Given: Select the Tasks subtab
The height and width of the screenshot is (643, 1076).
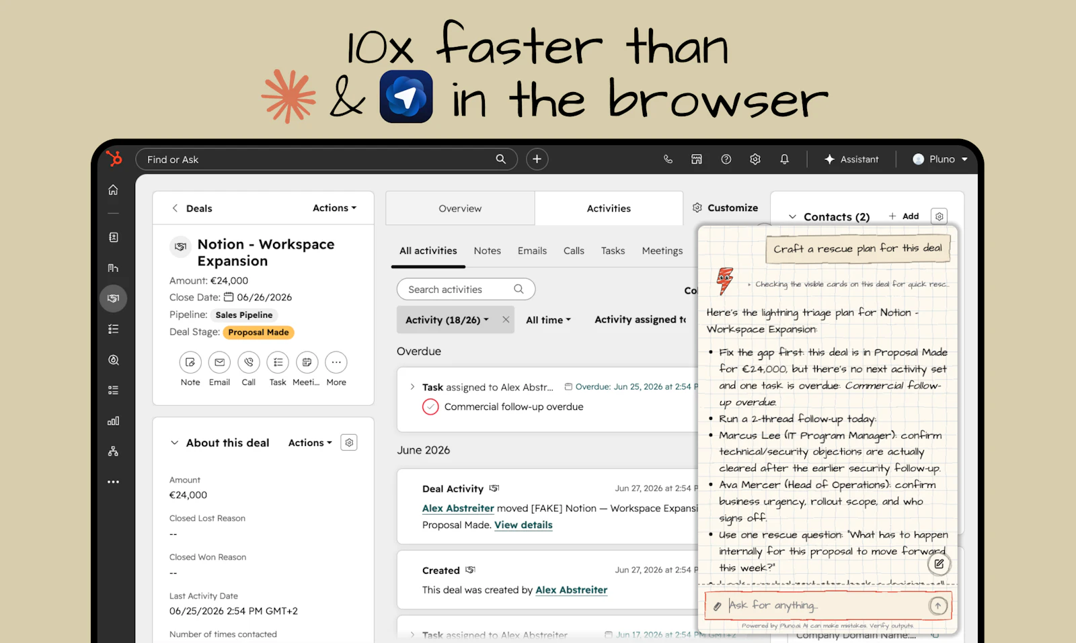Looking at the screenshot, I should click(613, 251).
